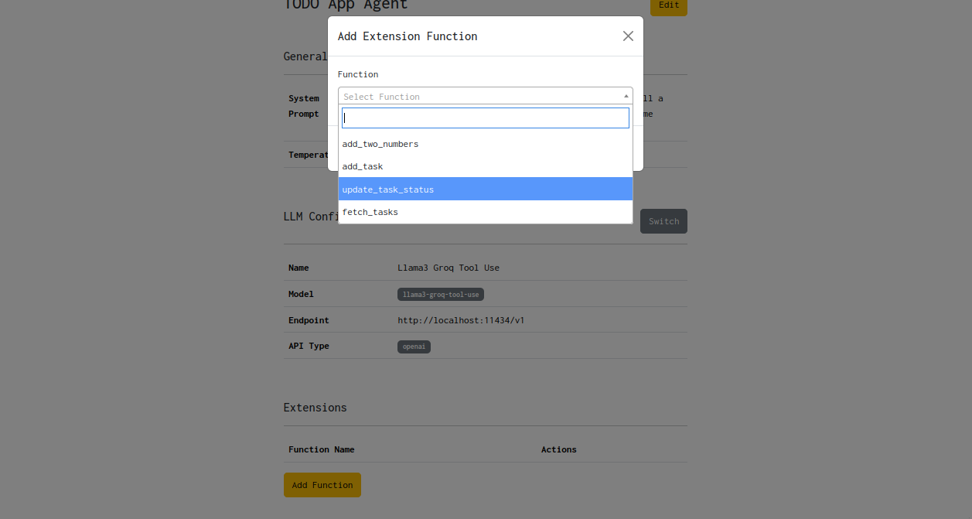
Task: Click the Extensions section heading
Action: point(315,408)
